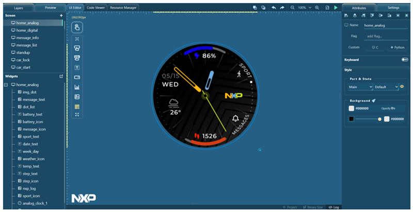This screenshot has width=413, height=212.
Task: Toggle the Keyboard switch
Action: [x=405, y=60]
